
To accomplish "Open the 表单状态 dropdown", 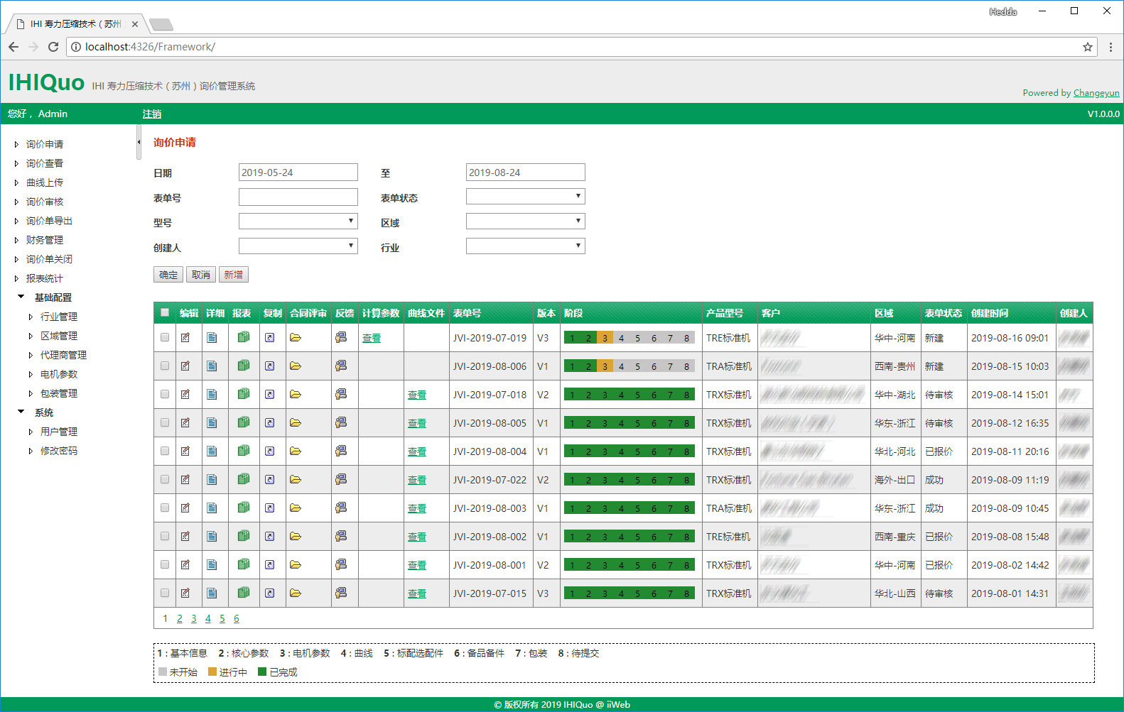I will coord(526,197).
